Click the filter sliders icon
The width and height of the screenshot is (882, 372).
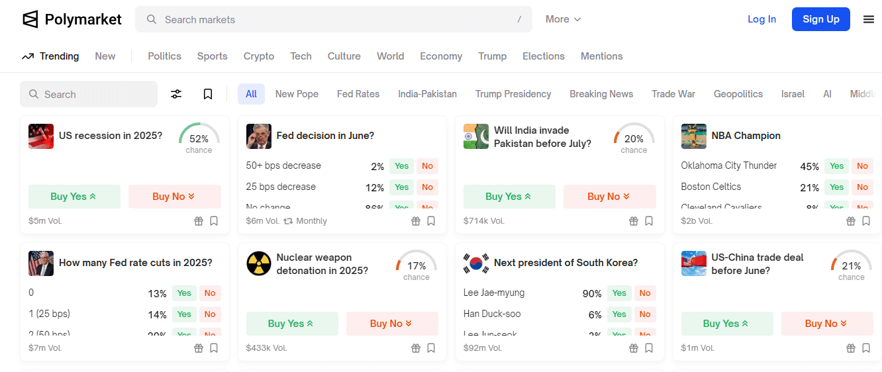pyautogui.click(x=176, y=94)
